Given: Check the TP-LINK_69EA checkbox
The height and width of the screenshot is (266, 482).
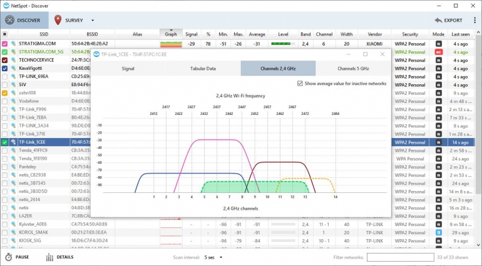Looking at the screenshot, I should (4, 76).
